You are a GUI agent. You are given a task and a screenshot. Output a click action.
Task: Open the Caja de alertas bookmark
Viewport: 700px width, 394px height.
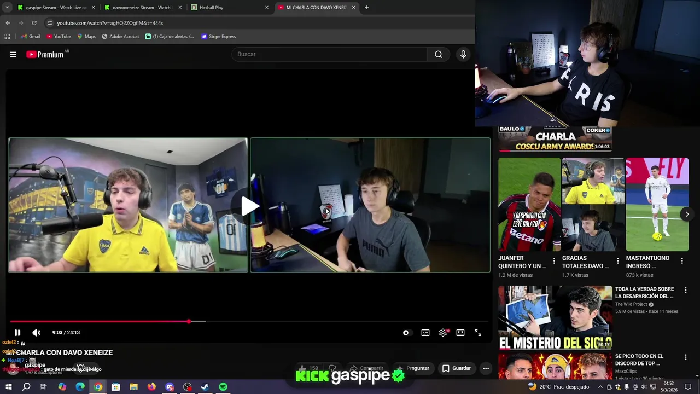[170, 37]
